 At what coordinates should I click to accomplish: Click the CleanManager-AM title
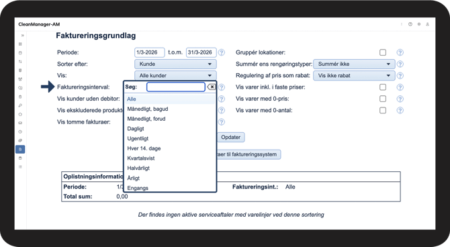[x=39, y=24]
